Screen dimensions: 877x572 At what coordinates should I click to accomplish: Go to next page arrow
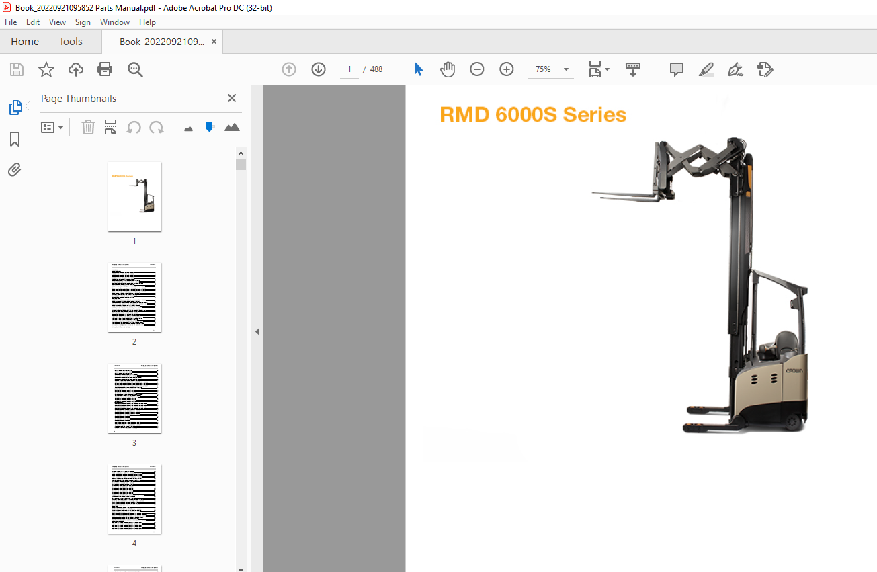[319, 69]
